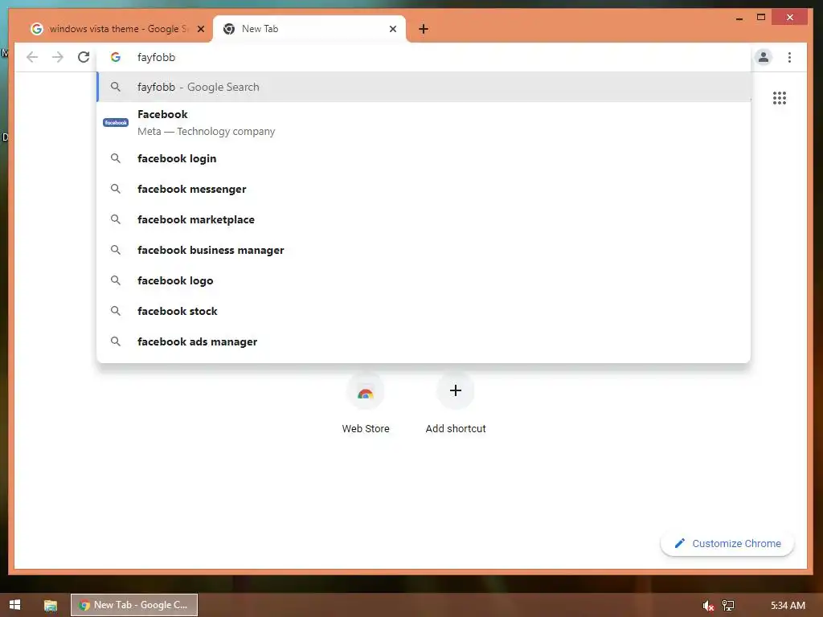The width and height of the screenshot is (823, 617).
Task: Choose facebook ads manager suggestion
Action: 424,341
